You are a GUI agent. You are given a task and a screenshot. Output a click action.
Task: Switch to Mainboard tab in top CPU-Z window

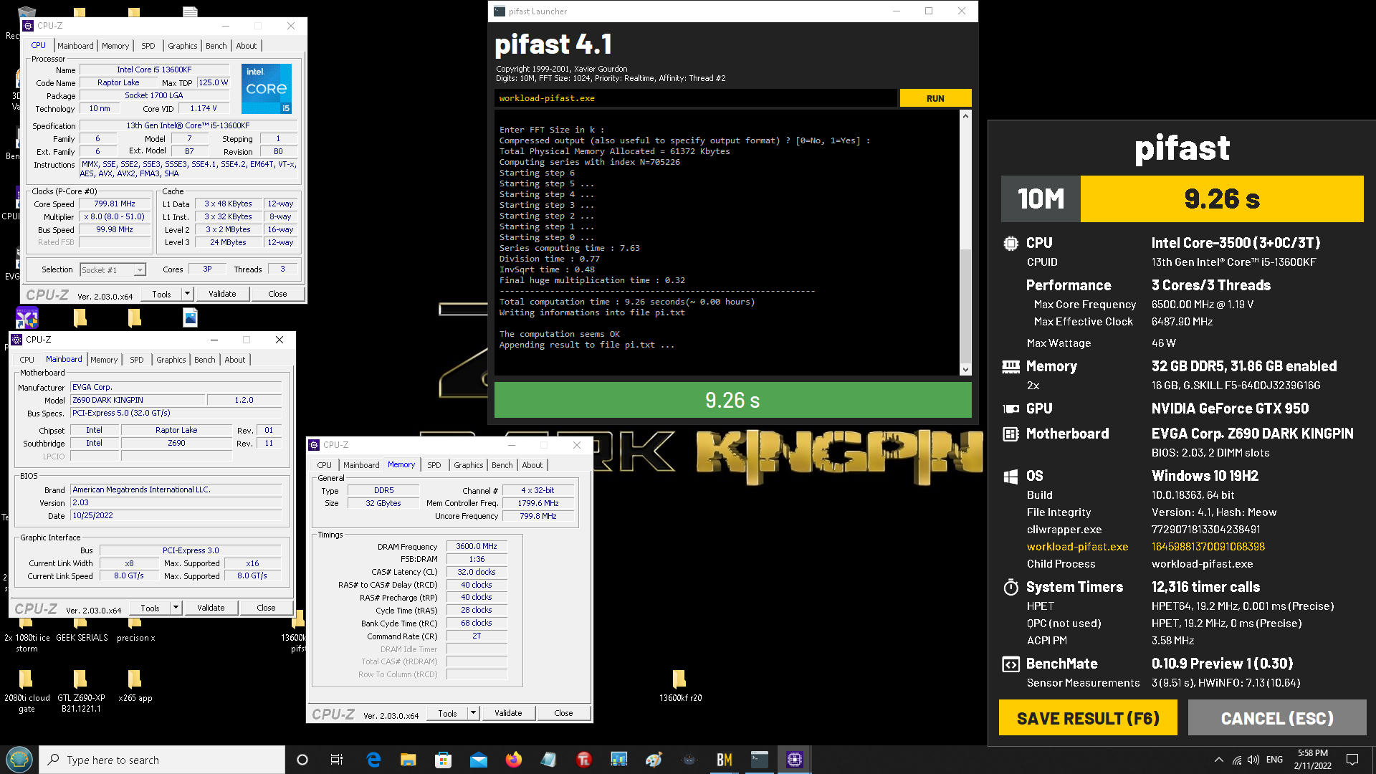pyautogui.click(x=75, y=46)
